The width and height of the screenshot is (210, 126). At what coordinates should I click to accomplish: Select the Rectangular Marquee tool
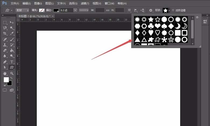[5, 22]
